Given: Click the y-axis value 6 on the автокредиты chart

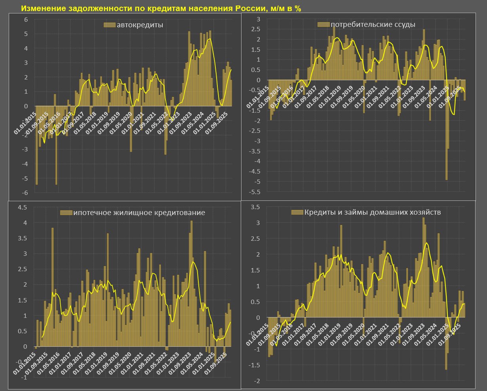Looking at the screenshot, I should click(26, 19).
